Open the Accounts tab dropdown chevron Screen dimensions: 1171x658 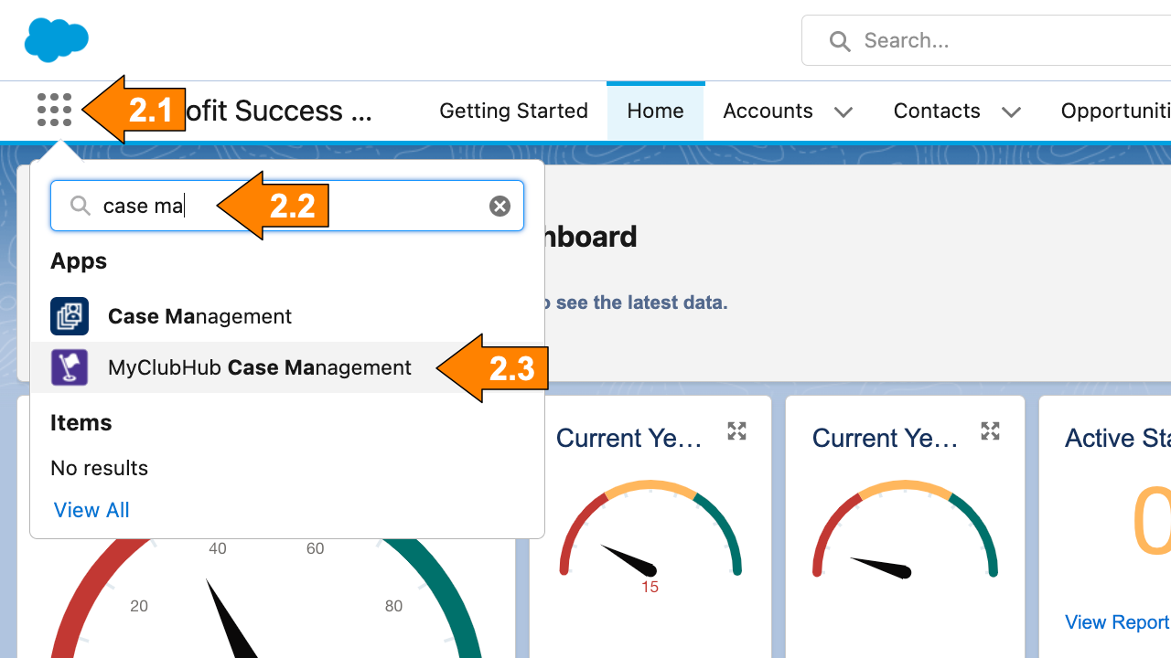[843, 111]
